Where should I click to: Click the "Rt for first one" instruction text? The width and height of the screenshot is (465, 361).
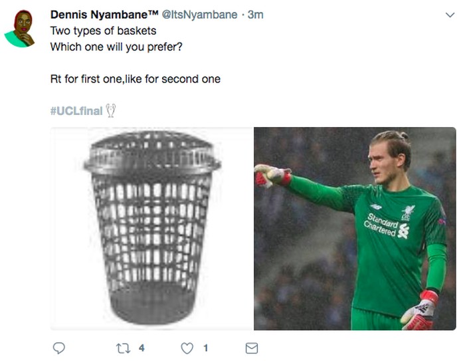[86, 79]
